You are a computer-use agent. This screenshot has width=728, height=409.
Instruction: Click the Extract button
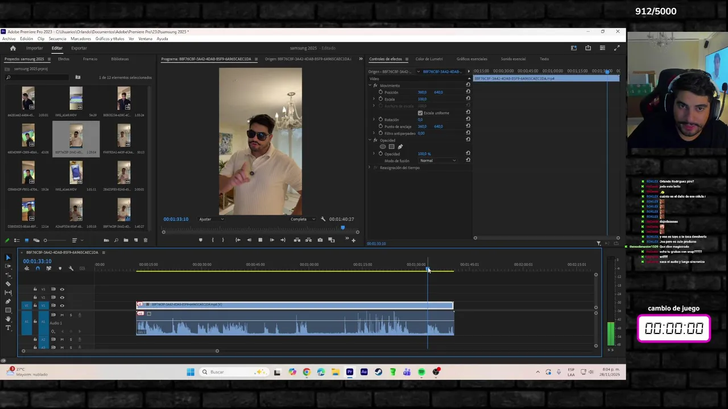[x=308, y=240]
